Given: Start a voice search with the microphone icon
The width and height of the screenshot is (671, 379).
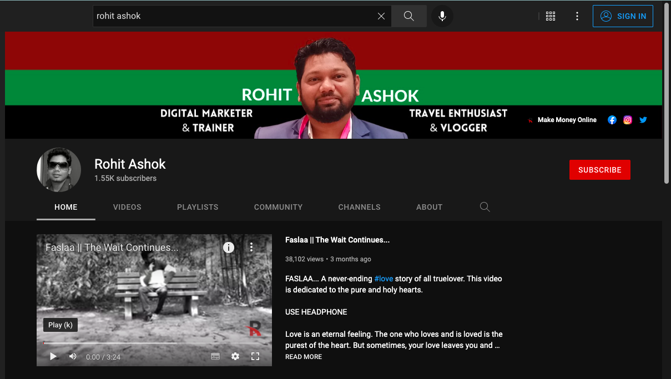Looking at the screenshot, I should [442, 16].
